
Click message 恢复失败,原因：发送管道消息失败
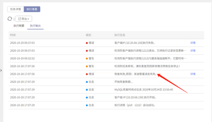pos(136,74)
